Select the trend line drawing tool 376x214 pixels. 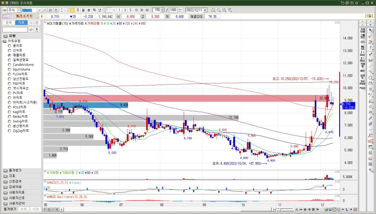coord(370,66)
